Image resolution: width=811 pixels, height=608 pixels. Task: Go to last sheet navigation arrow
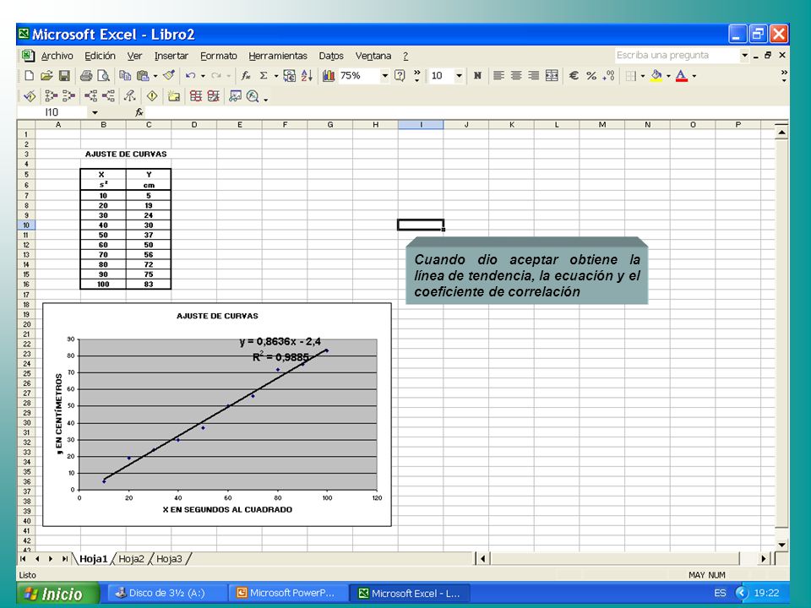click(x=65, y=559)
